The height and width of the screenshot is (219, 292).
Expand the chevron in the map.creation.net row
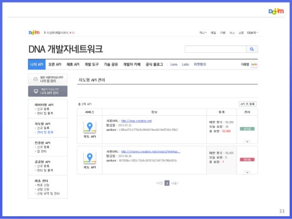point(247,142)
